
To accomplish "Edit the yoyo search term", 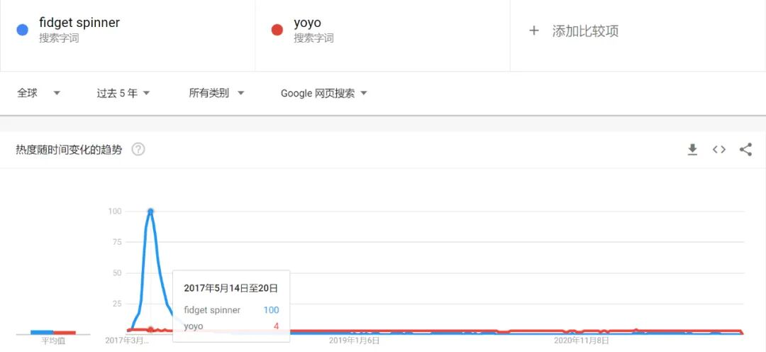I will click(307, 23).
